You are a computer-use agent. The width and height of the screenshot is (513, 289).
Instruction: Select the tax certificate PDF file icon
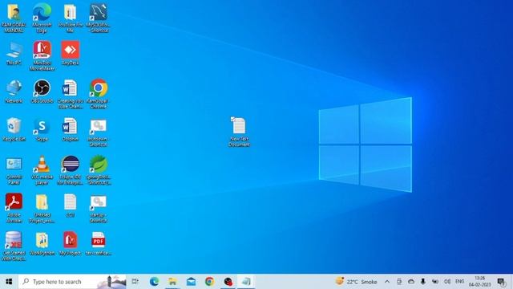98,243
